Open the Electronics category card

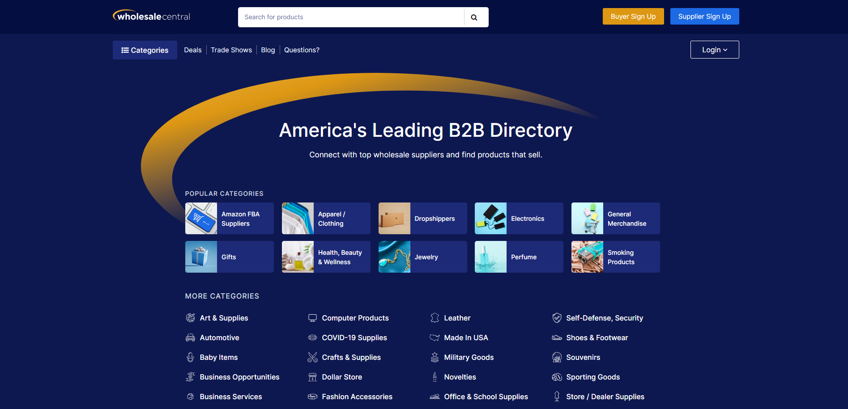coord(519,219)
